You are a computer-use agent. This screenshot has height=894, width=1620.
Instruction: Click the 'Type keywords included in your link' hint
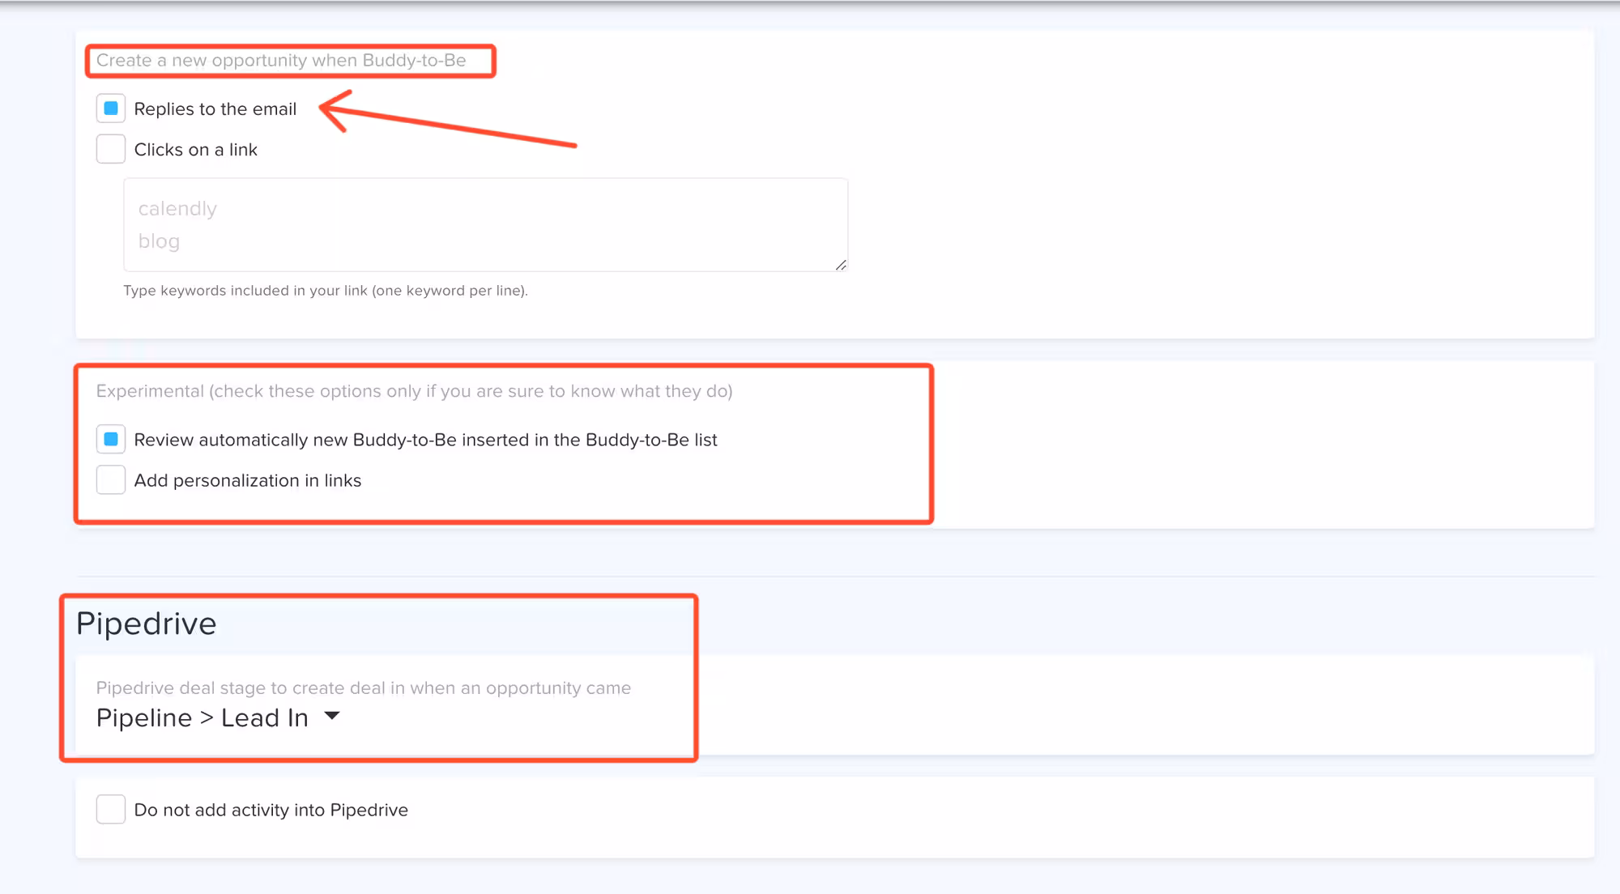tap(325, 291)
